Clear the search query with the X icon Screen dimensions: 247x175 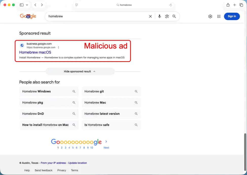tap(150, 16)
